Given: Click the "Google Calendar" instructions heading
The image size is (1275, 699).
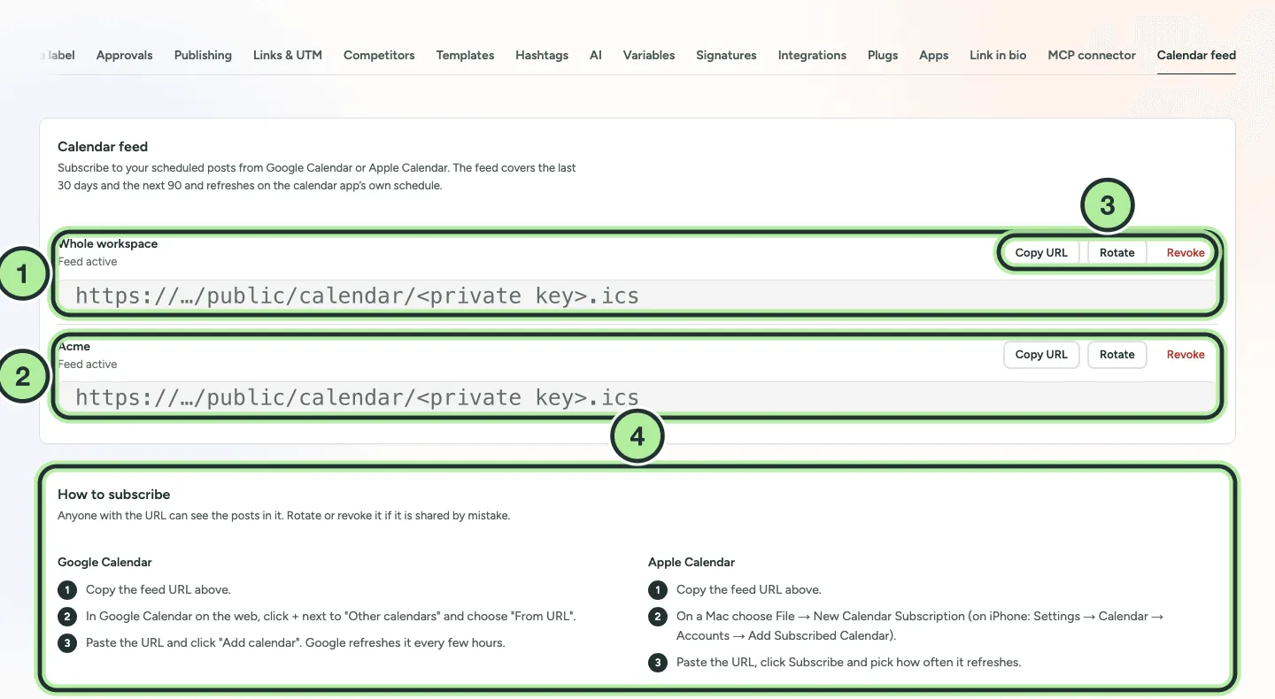Looking at the screenshot, I should tap(104, 562).
